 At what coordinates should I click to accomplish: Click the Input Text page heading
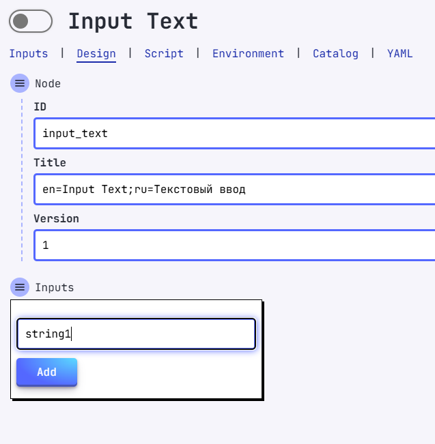[133, 21]
